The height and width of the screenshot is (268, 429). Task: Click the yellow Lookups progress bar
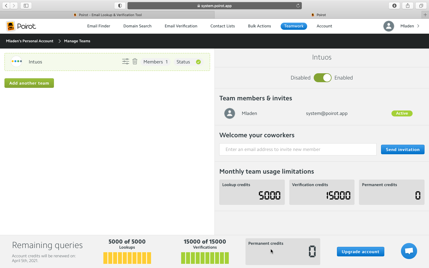(127, 258)
